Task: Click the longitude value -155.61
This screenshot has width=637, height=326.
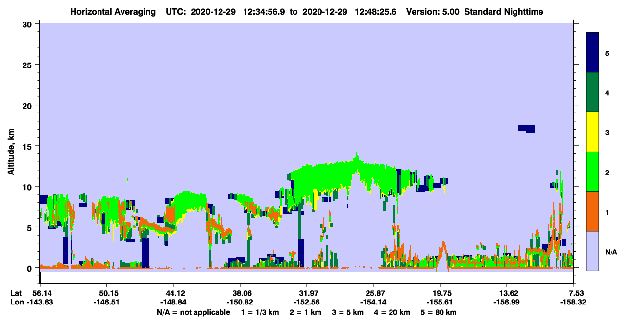Action: click(x=440, y=302)
